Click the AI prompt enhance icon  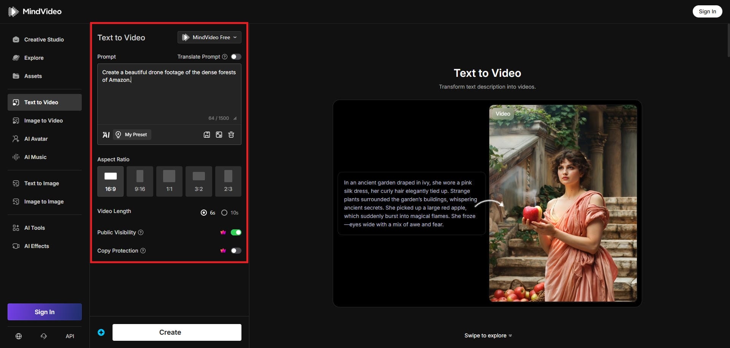tap(106, 135)
